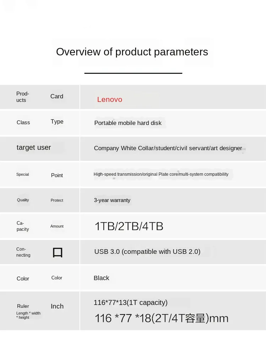Click the 'Inch' label in the Ruler row
Image resolution: width=266 pixels, height=355 pixels.
57,306
